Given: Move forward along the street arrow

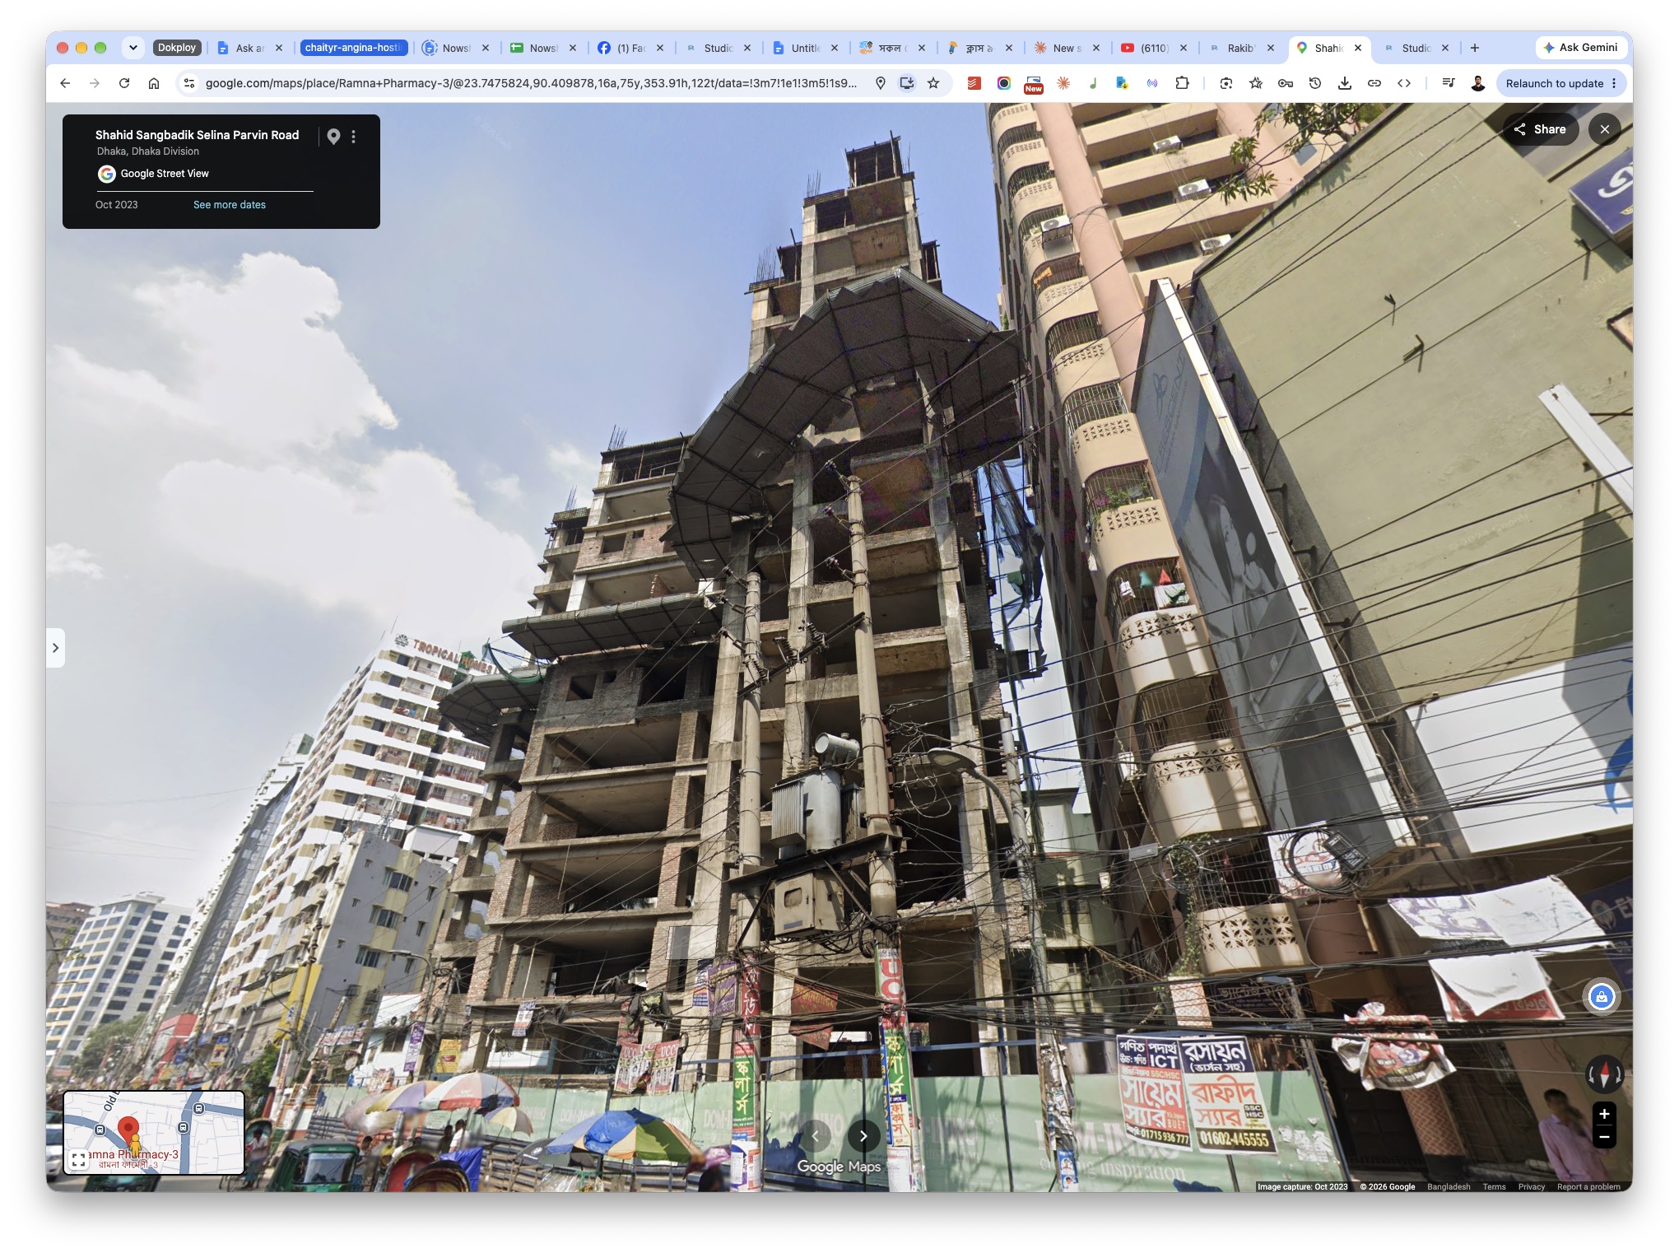Looking at the screenshot, I should pos(863,1136).
